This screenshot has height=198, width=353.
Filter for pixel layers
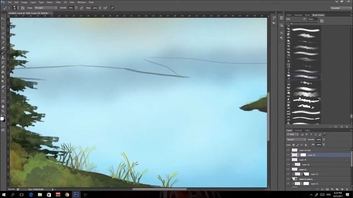tap(302, 134)
